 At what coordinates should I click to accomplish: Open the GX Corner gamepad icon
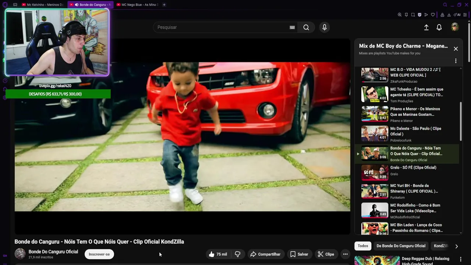click(x=15, y=5)
